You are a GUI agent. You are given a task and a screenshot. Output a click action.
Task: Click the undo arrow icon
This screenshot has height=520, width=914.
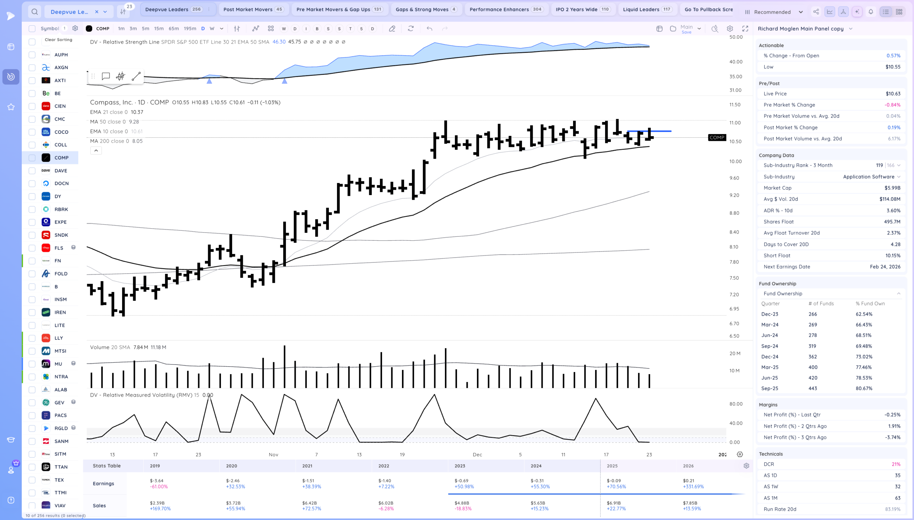pos(429,29)
